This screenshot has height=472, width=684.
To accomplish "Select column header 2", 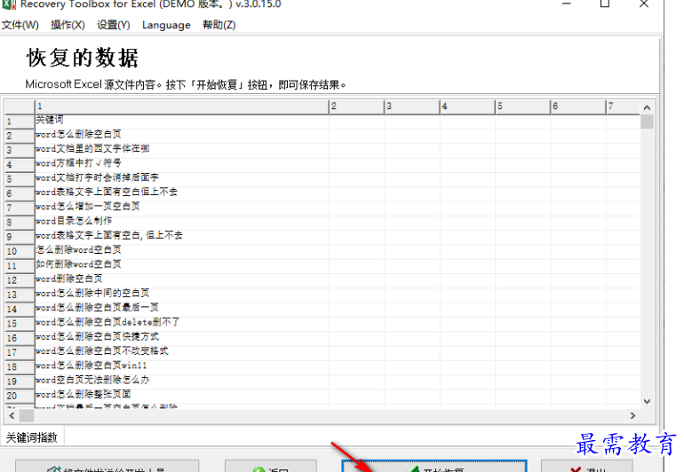I will (356, 106).
